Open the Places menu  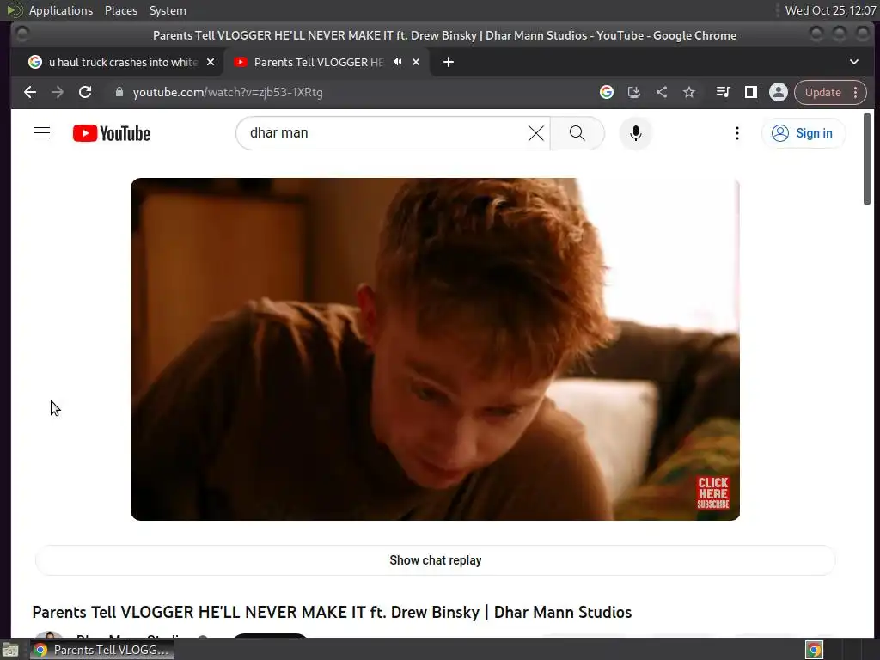[x=120, y=10]
